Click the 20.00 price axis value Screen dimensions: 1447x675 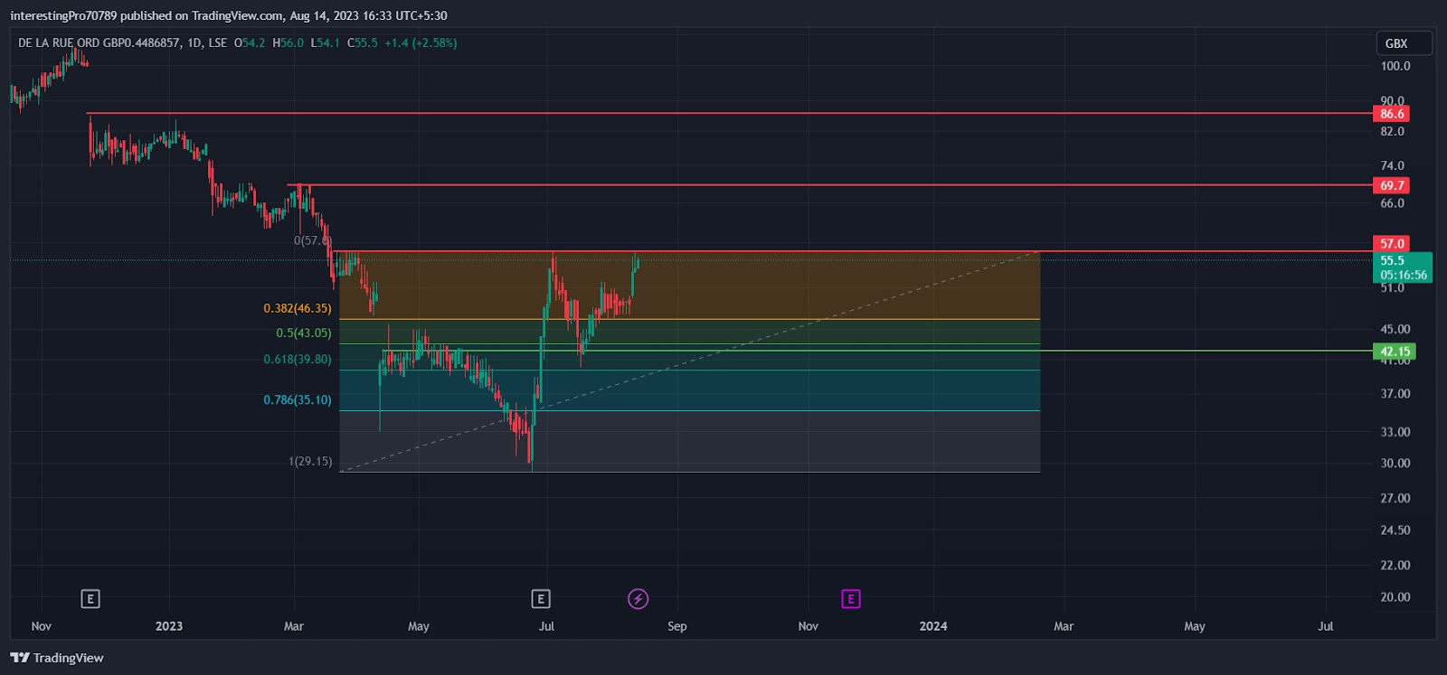pos(1395,597)
